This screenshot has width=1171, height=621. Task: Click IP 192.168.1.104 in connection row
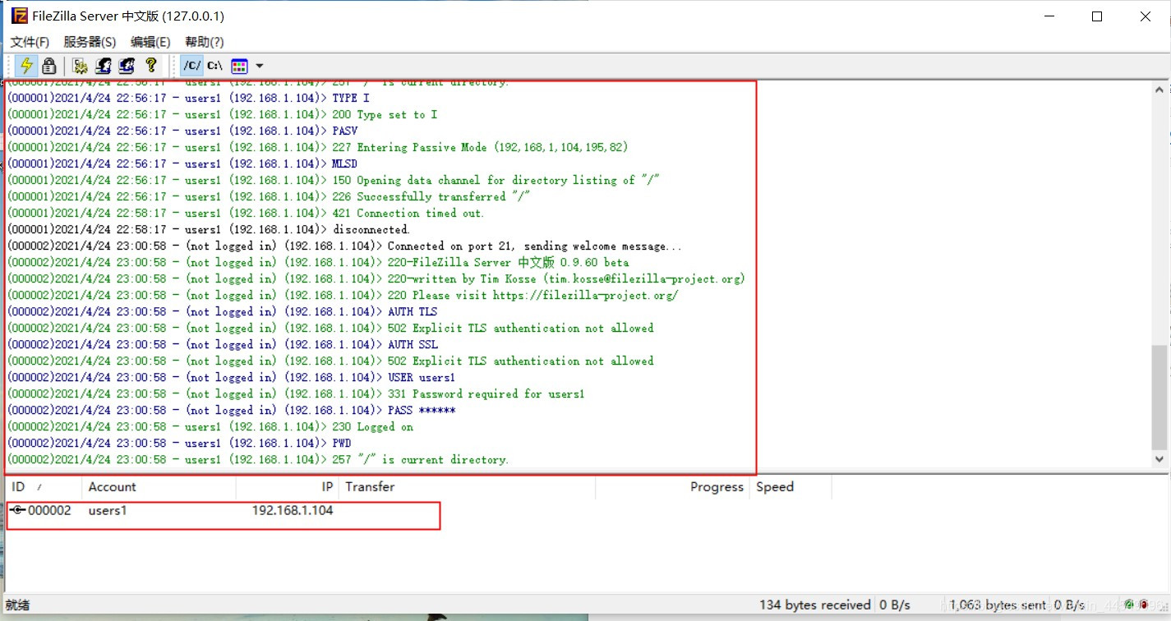point(293,511)
